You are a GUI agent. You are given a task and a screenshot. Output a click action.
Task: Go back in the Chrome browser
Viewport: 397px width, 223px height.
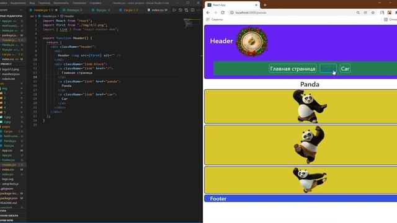[x=208, y=12]
